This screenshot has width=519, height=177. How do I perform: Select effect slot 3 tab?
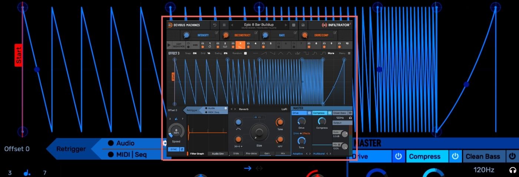coord(240,45)
